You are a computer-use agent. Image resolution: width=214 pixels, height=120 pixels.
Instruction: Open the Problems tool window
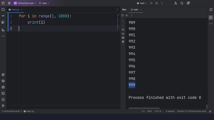tap(3, 100)
